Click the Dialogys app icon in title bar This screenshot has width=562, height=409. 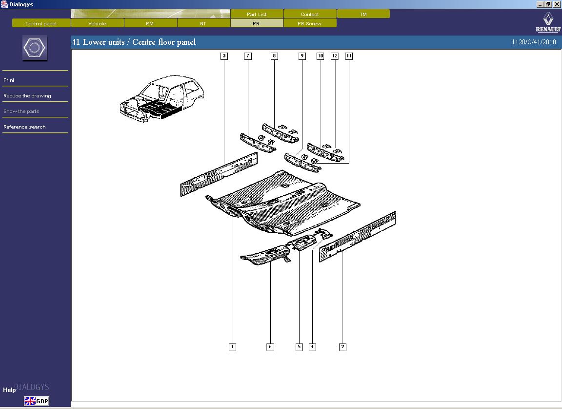[4, 4]
